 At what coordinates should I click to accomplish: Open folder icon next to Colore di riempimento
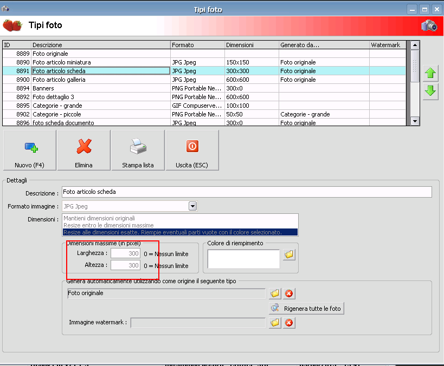tap(289, 254)
